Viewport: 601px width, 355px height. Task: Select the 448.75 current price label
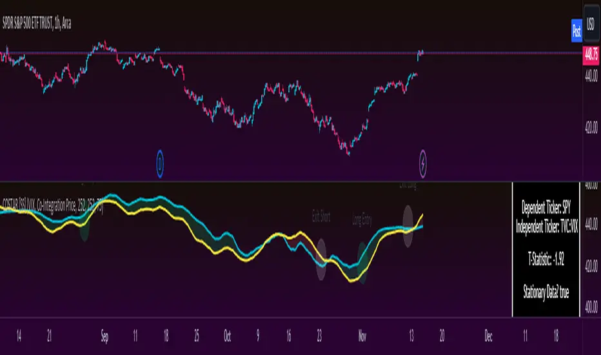point(591,56)
